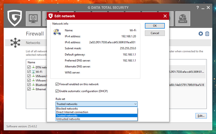Click the Software version text
This screenshot has width=216, height=134.
pyautogui.click(x=22, y=126)
